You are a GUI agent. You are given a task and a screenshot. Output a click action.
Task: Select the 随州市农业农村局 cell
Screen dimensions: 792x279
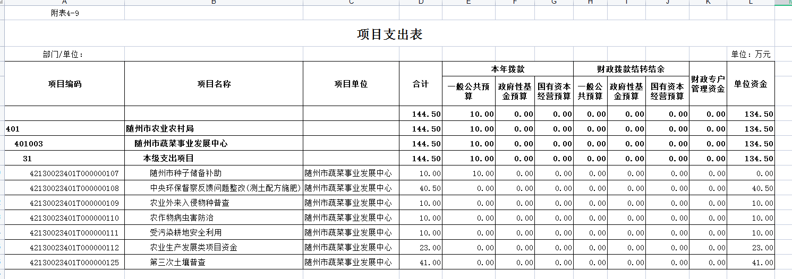coord(214,128)
